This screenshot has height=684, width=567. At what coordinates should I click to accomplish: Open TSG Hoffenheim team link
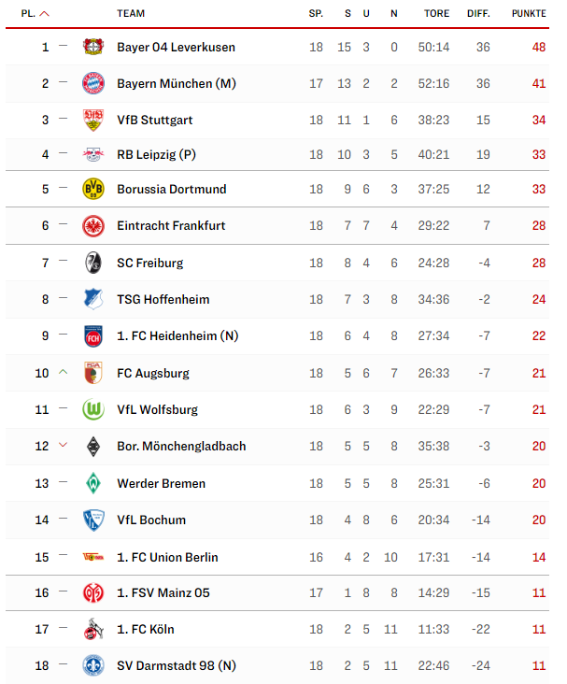click(x=163, y=299)
